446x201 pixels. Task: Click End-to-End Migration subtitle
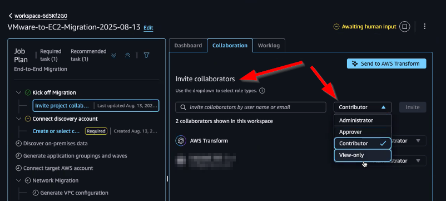(x=41, y=69)
